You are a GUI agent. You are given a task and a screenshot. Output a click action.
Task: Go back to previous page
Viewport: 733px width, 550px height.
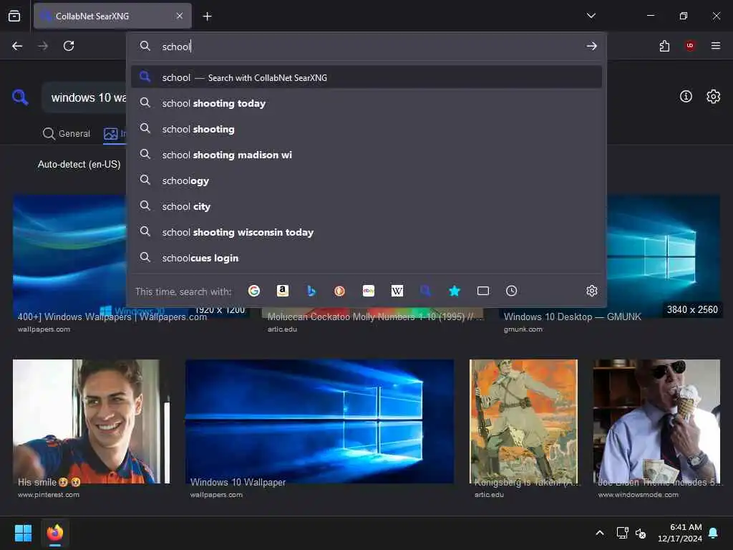click(17, 46)
